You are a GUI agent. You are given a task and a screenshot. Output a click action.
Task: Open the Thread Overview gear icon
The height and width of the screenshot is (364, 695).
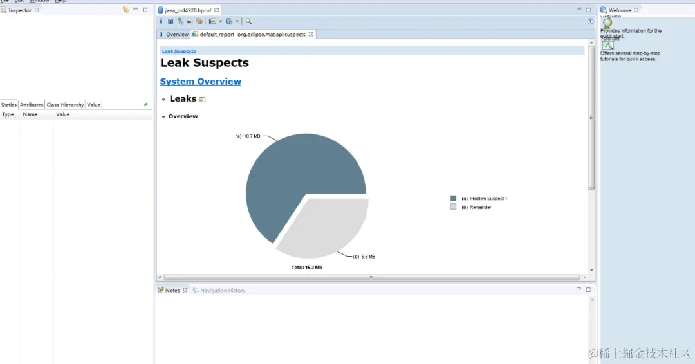coord(199,21)
